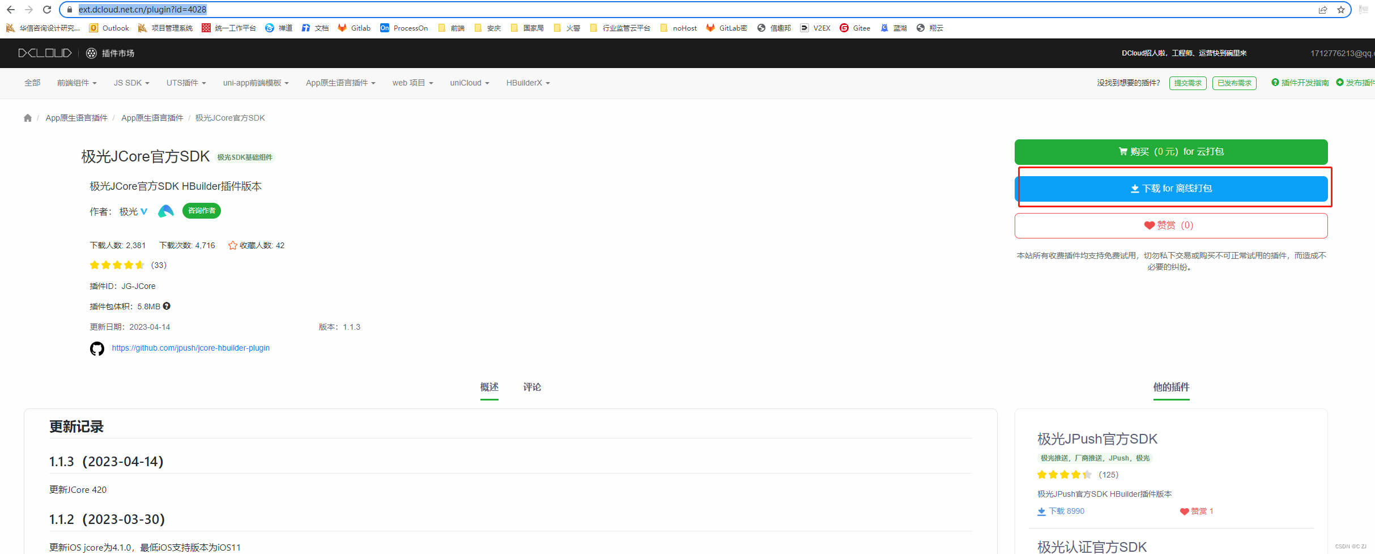Screen dimensions: 1375x554
Task: Click the first App原生语言插件 breadcrumb
Action: click(x=76, y=118)
